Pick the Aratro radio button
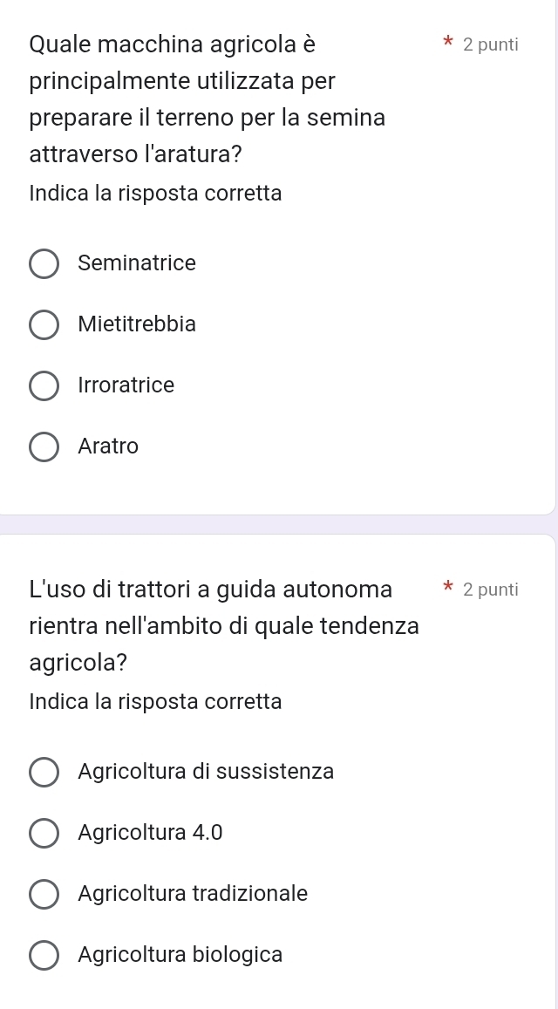 (x=44, y=447)
